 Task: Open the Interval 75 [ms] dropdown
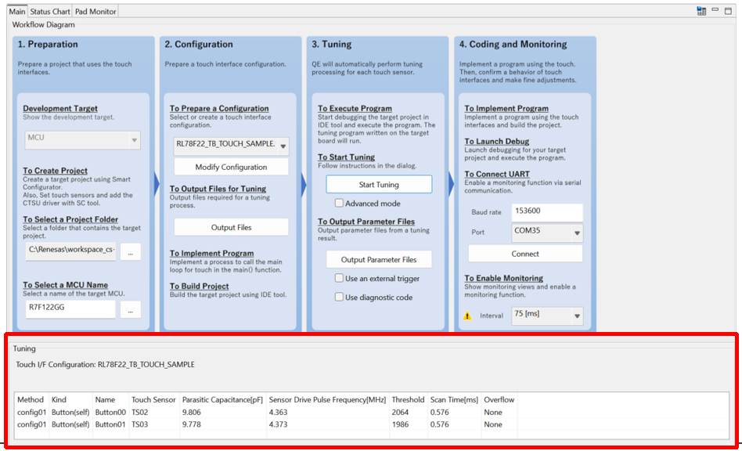coord(547,315)
